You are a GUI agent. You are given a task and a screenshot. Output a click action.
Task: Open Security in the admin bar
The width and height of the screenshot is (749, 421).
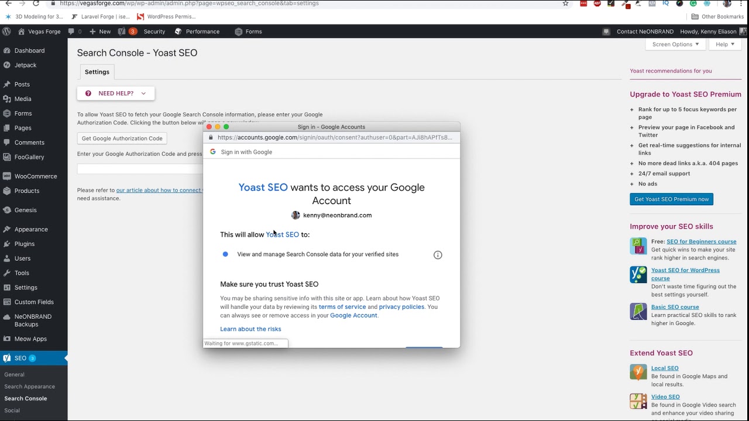pos(154,32)
